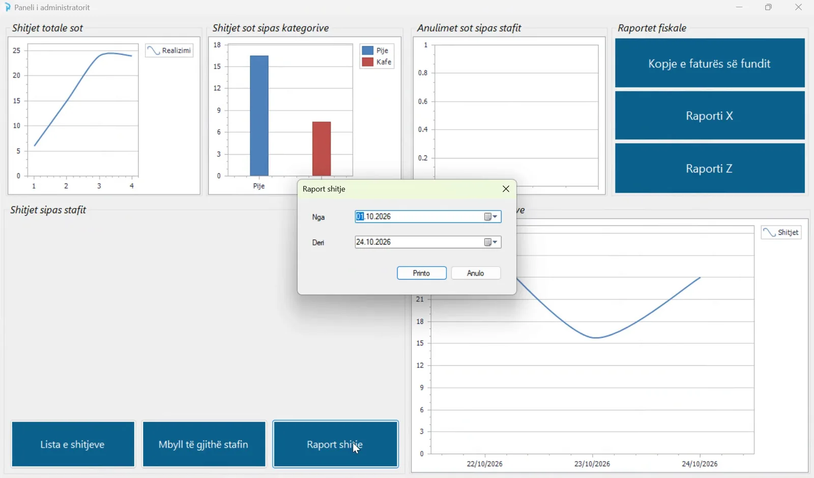Screen dimensions: 814x478
Task: Click the 23/10/2026 axis label
Action: [x=592, y=464]
